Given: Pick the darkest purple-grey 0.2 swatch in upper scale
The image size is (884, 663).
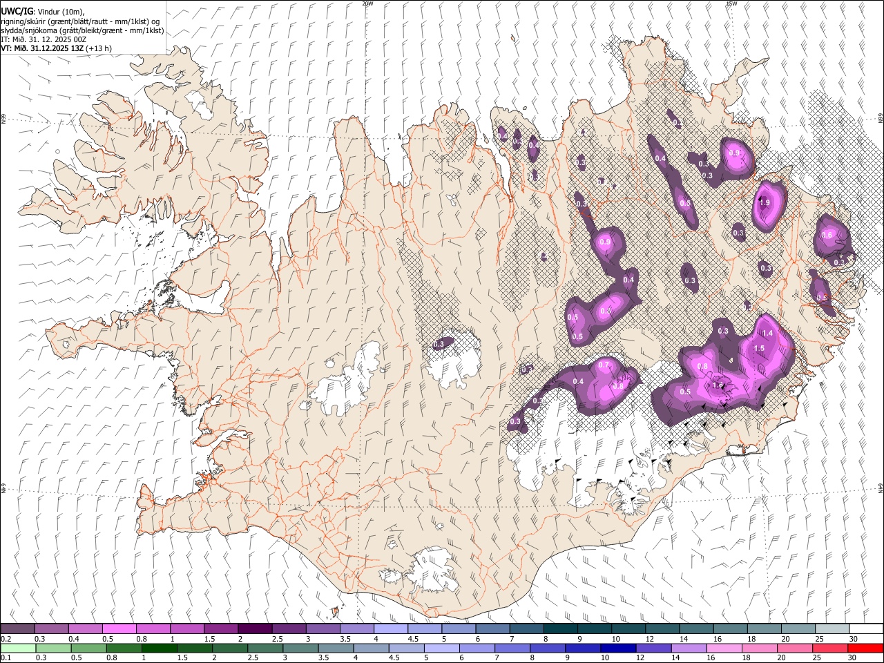Looking at the screenshot, I should pos(17,629).
